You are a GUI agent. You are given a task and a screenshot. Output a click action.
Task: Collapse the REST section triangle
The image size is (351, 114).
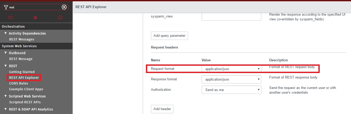pos(6,66)
